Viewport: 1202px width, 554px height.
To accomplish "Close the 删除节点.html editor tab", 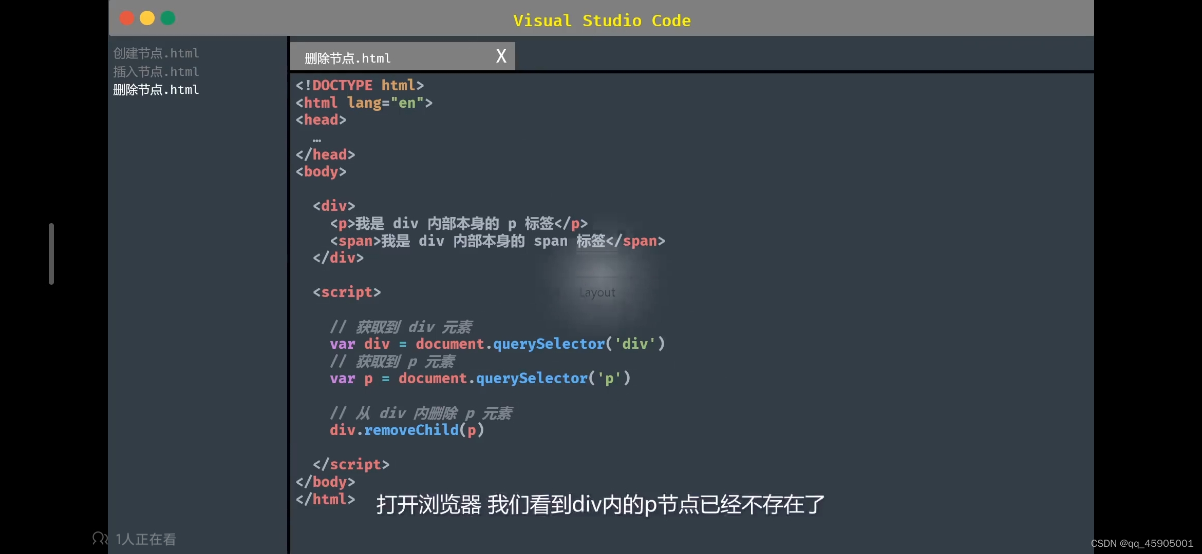I will [501, 56].
